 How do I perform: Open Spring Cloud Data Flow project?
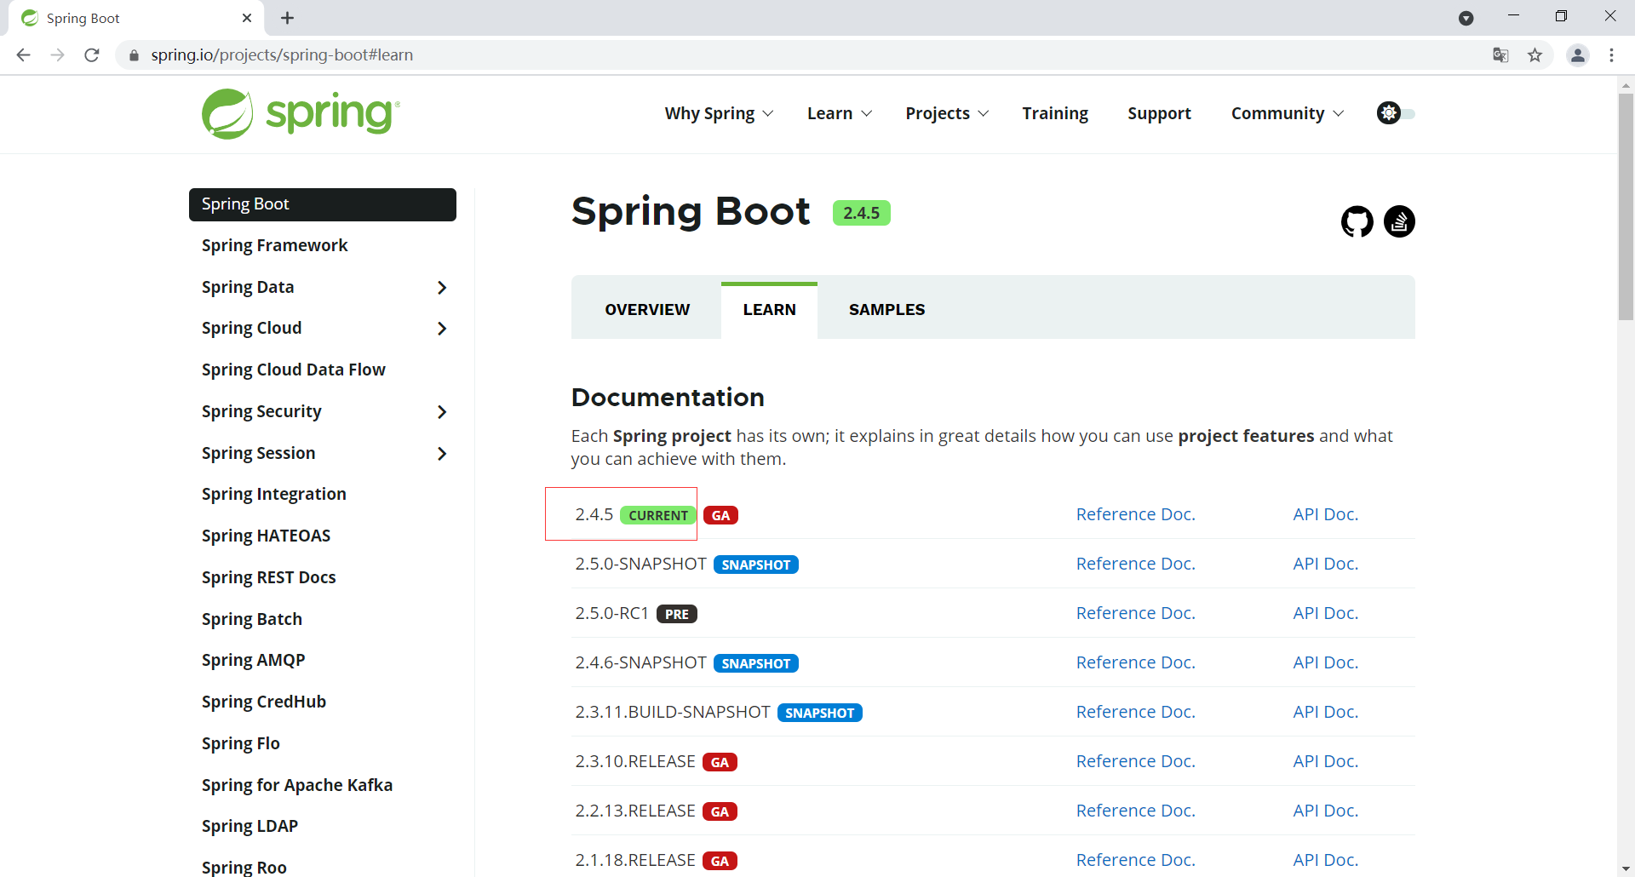pos(293,370)
